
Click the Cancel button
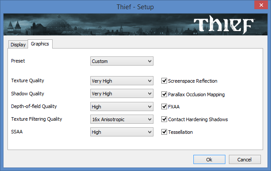(245, 160)
